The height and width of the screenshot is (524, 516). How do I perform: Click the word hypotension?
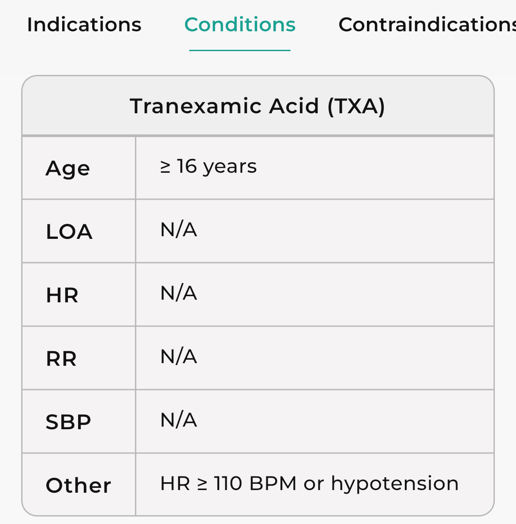(x=395, y=483)
